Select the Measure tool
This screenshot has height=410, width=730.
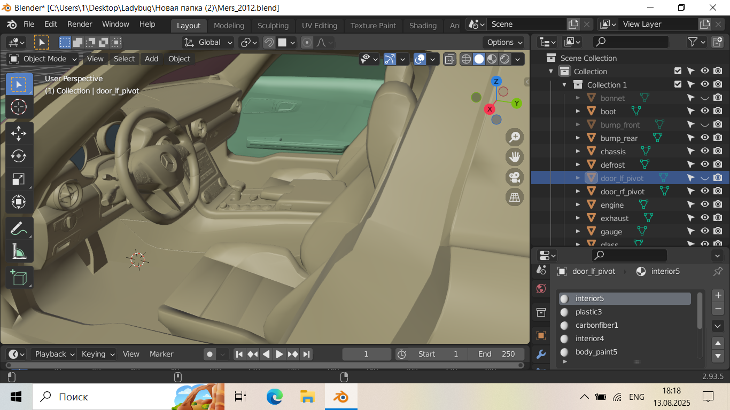[x=19, y=251]
